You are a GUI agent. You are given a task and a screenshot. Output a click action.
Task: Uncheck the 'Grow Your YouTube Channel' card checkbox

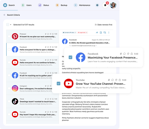(59, 84)
